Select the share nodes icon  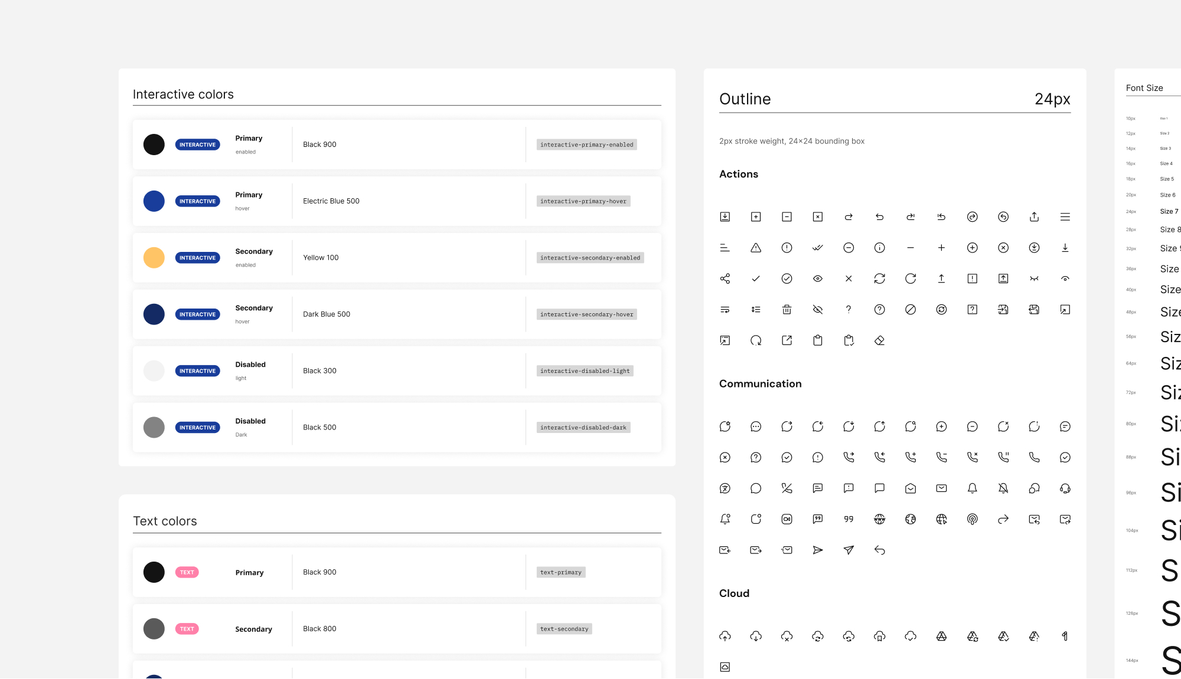click(x=725, y=278)
